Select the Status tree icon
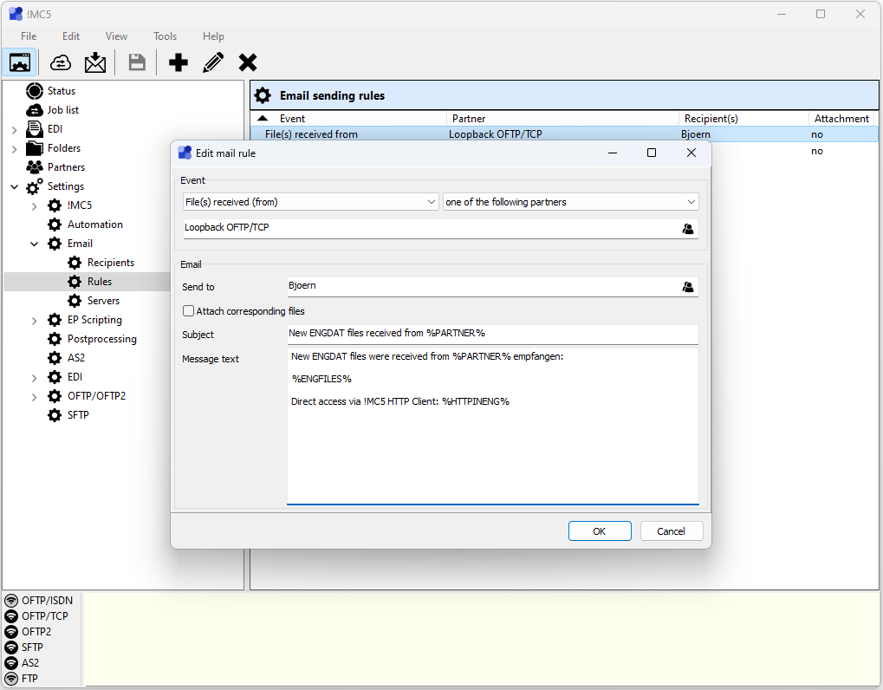Viewport: 883px width, 690px height. click(35, 91)
